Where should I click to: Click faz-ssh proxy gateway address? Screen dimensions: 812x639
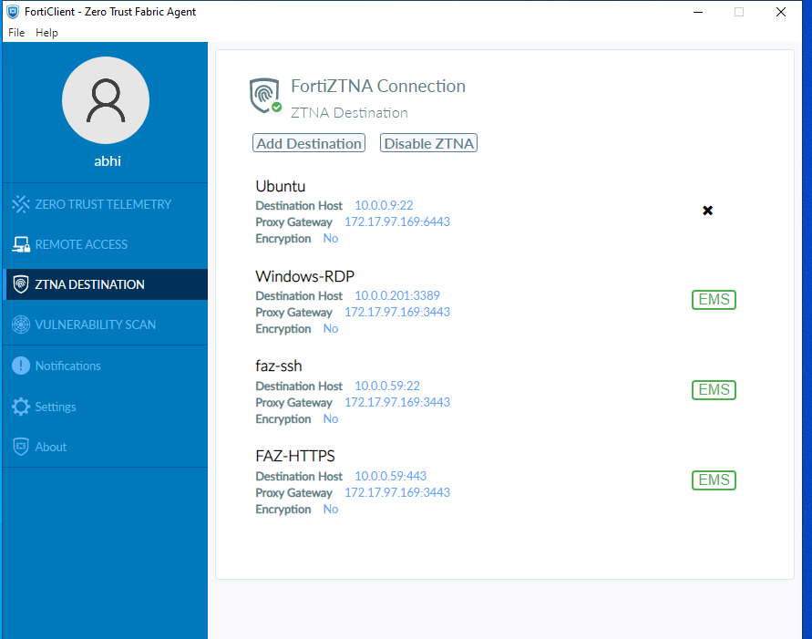(397, 402)
